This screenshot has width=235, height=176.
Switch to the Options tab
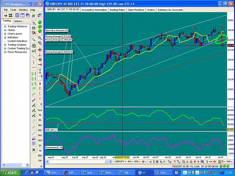click(x=18, y=21)
